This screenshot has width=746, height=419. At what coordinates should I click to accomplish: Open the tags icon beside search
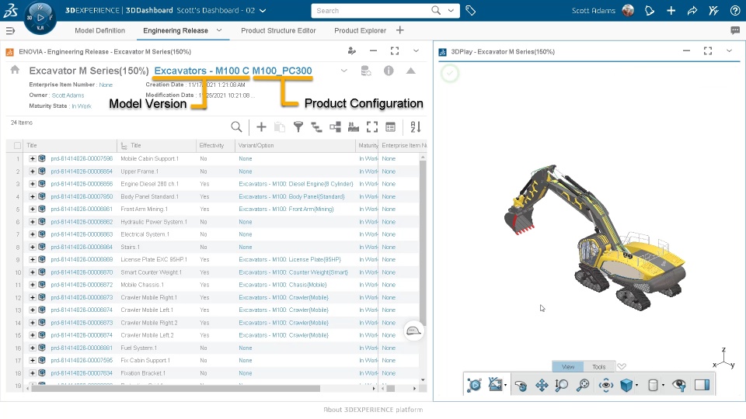(x=471, y=10)
